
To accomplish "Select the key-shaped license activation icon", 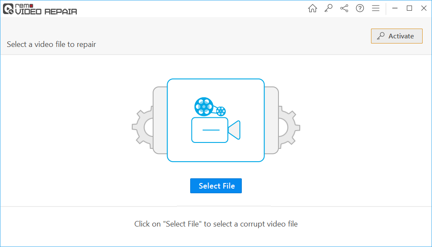I will [328, 8].
